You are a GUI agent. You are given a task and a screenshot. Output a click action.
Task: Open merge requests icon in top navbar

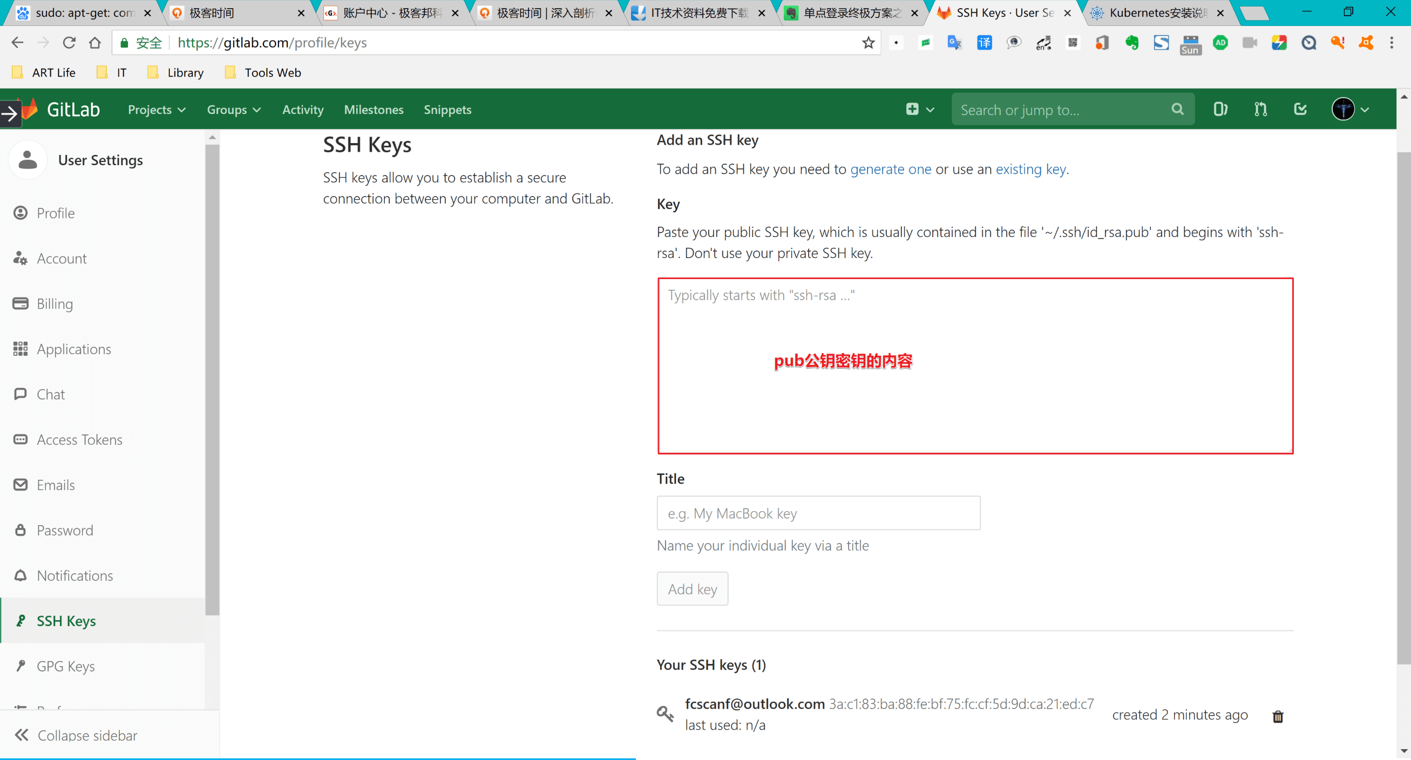pos(1260,110)
